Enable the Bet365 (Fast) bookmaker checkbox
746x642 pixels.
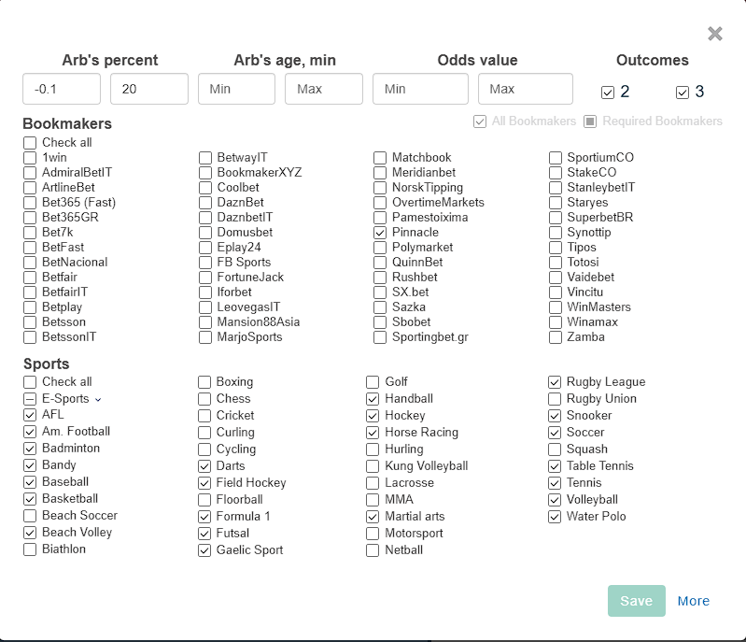tap(31, 203)
